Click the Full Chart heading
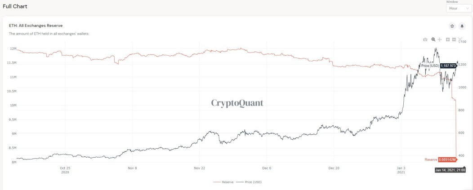 (15, 6)
